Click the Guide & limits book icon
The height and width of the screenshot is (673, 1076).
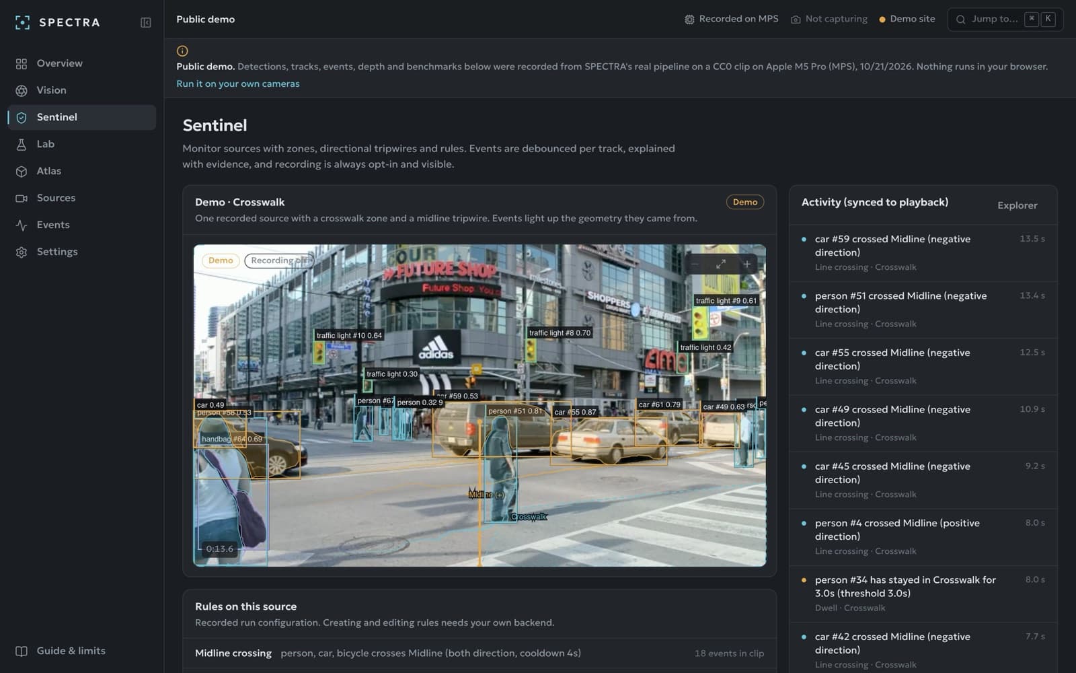click(22, 651)
